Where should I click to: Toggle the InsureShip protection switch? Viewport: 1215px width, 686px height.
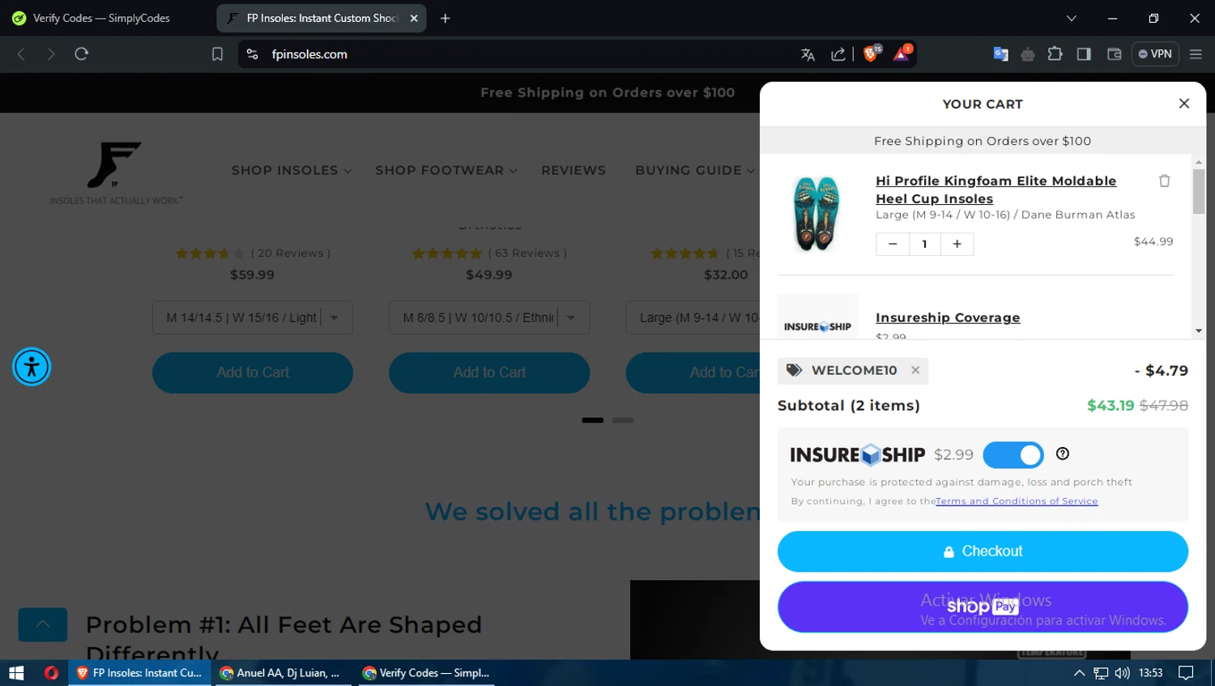click(1013, 455)
